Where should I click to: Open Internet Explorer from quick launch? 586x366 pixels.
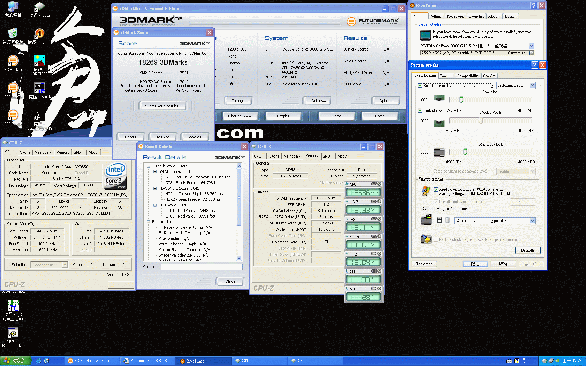pos(39,361)
